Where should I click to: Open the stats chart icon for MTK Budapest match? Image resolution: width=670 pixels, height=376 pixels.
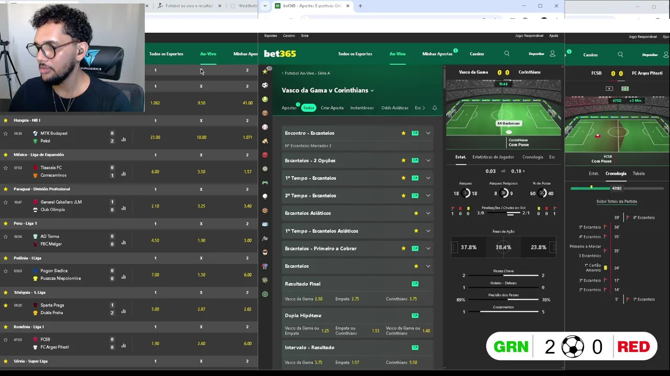click(x=124, y=139)
